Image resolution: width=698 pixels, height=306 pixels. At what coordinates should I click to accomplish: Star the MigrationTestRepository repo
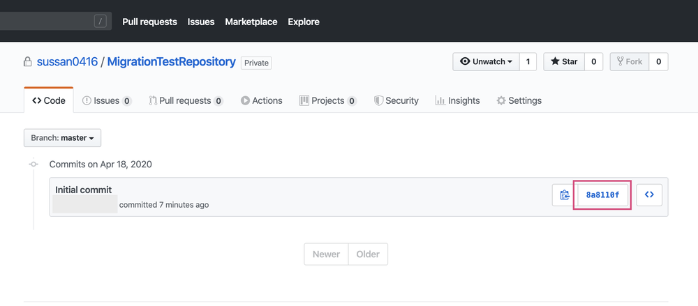click(564, 62)
